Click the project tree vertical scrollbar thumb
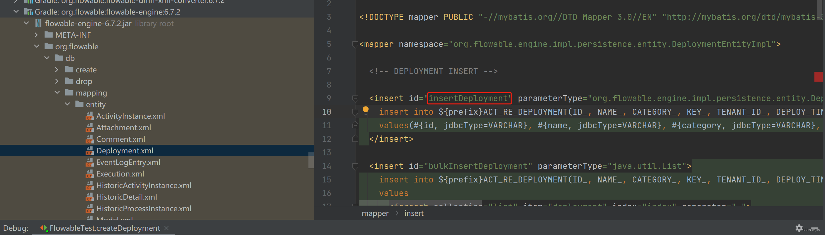Viewport: 825px width, 235px height. 311,160
